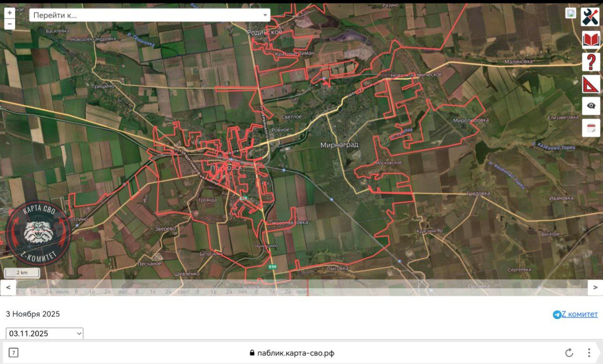Open the browser three-dot menu

589,353
